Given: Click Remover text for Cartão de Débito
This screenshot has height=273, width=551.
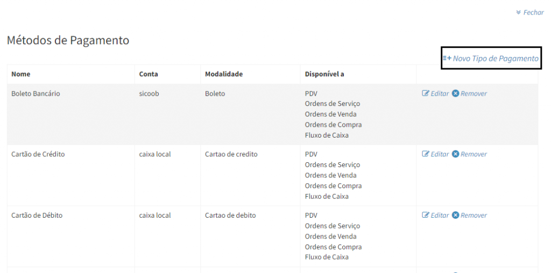Looking at the screenshot, I should pos(474,215).
